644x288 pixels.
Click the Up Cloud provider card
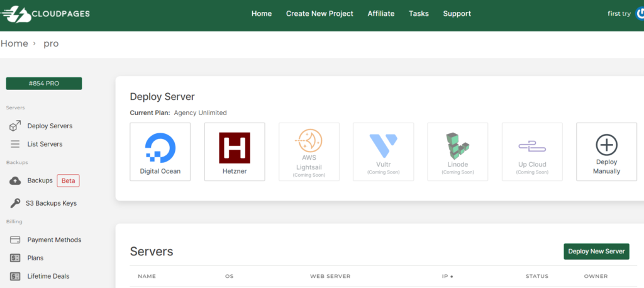pyautogui.click(x=532, y=152)
